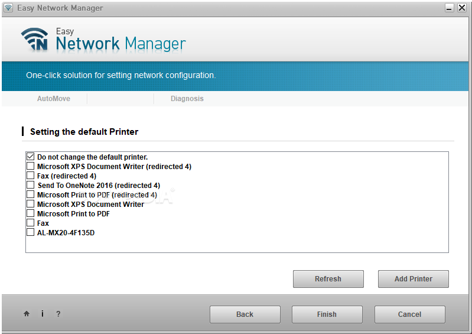
Task: Check Microsoft Print to PDF (redirected 4)
Action: [30, 194]
